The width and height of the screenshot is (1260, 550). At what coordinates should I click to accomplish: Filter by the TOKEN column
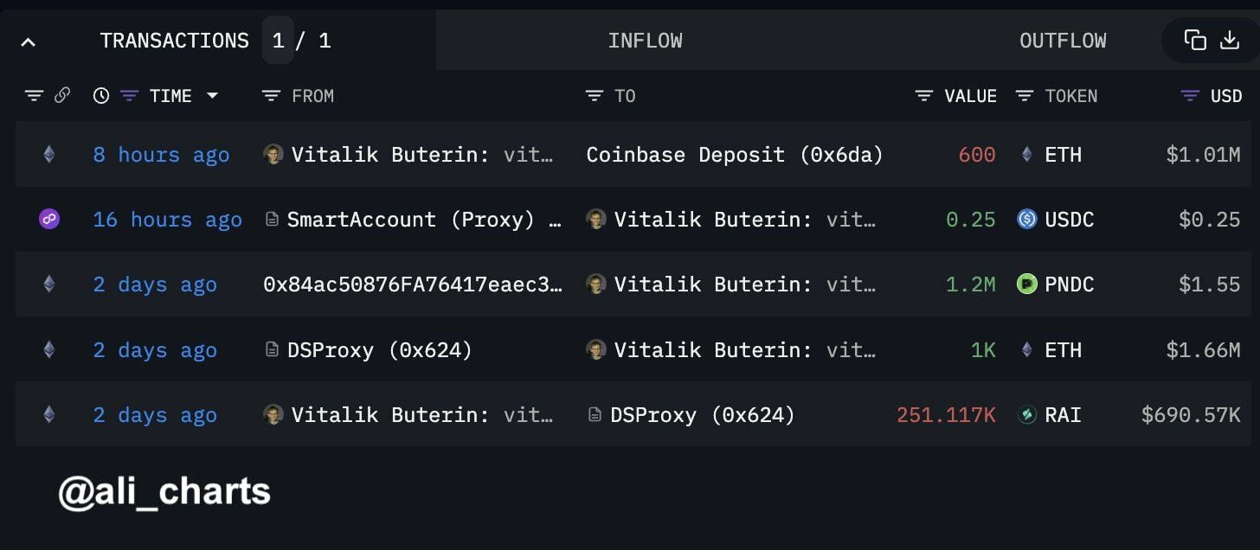pyautogui.click(x=1025, y=96)
